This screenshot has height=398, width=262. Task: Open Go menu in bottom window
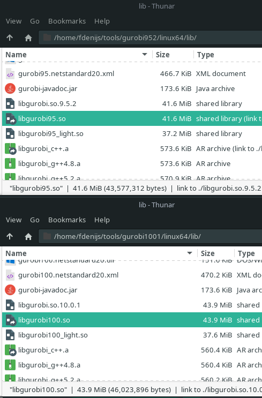pyautogui.click(x=35, y=220)
